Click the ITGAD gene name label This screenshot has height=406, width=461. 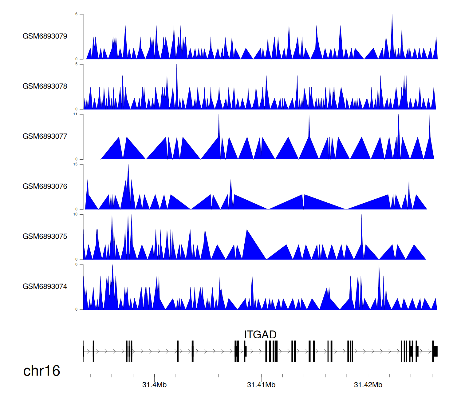pyautogui.click(x=260, y=334)
